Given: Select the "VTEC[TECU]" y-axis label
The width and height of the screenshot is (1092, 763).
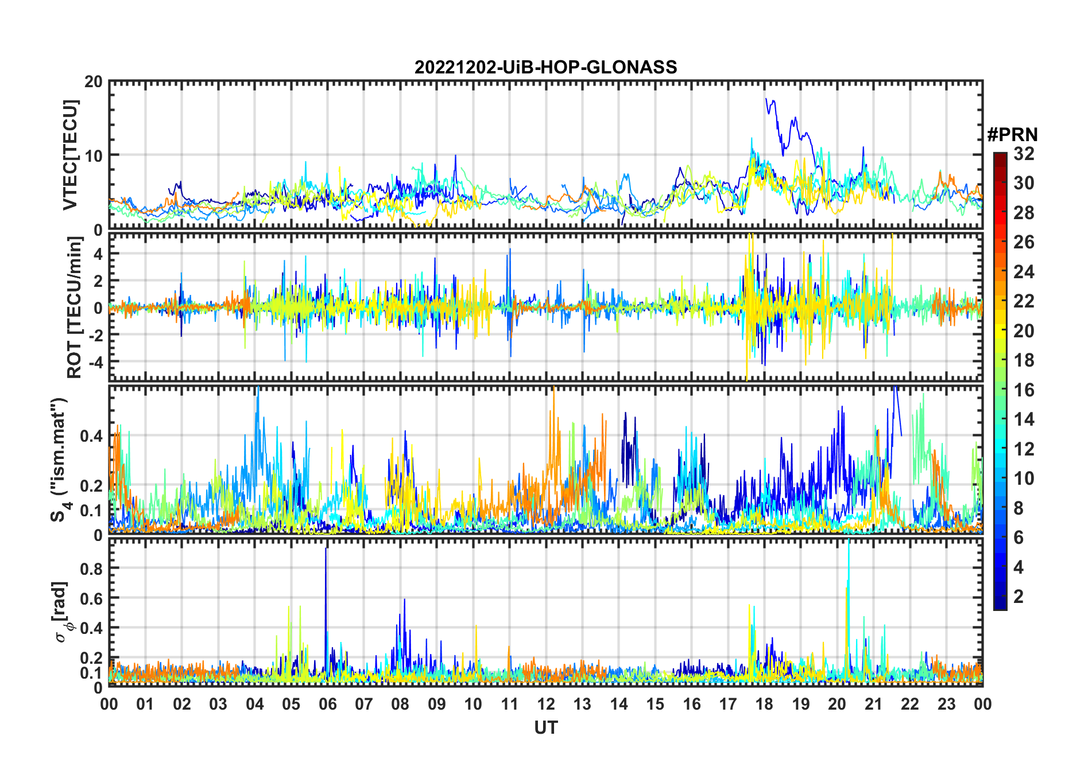Looking at the screenshot, I should pyautogui.click(x=70, y=155).
